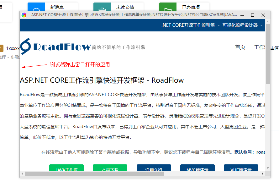
Task: Click the vertical scrollbar thumb in the popup
Action: click(x=268, y=54)
